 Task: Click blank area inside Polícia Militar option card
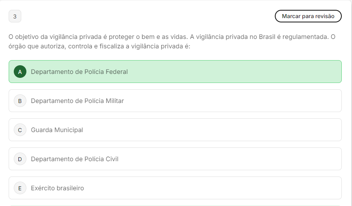pos(236,101)
